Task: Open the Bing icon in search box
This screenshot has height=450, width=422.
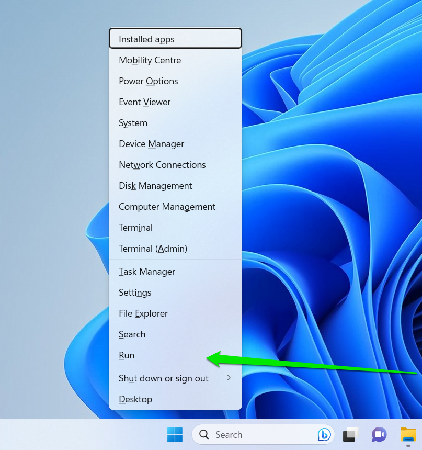Action: pyautogui.click(x=324, y=435)
